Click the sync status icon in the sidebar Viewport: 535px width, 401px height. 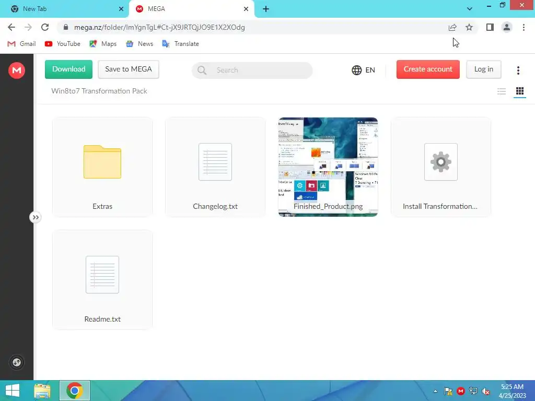[x=16, y=362]
